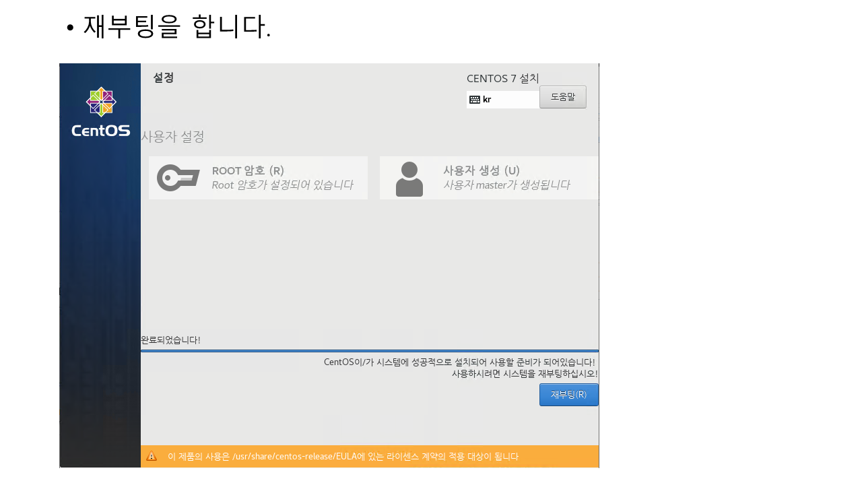This screenshot has height=485, width=862.
Task: Click the CENTOS 7 설치 title
Action: (502, 78)
